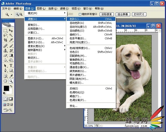Click the Jump to ImageReady icon
This screenshot has height=132, width=166.
(x=8, y=110)
